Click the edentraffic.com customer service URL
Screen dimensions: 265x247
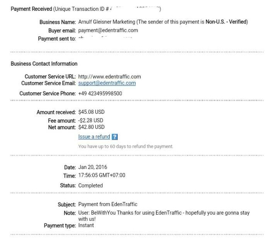coord(109,76)
